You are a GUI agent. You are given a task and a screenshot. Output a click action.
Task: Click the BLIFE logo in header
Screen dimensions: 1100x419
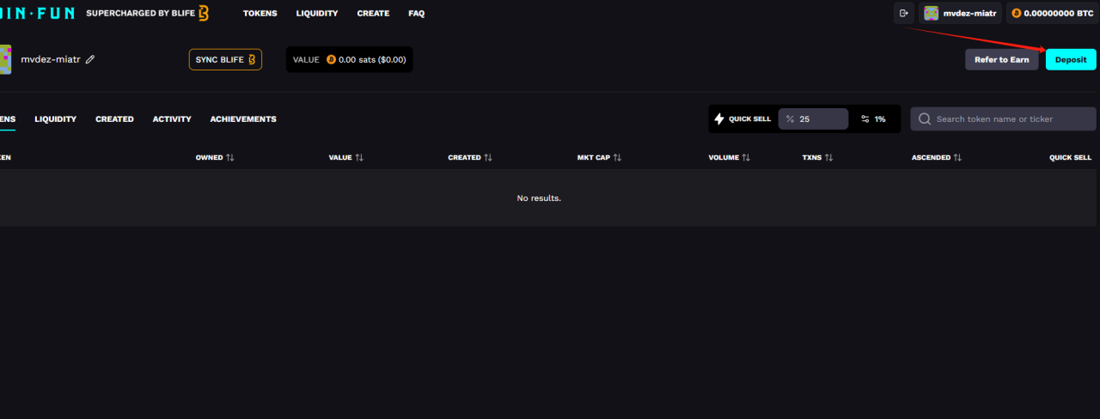[x=204, y=13]
